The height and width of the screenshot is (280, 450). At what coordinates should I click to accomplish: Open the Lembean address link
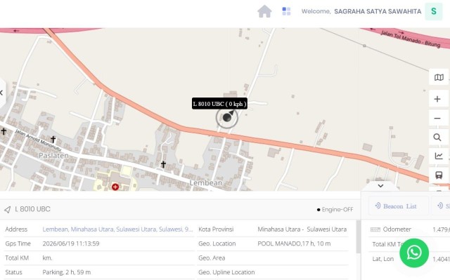(117, 229)
